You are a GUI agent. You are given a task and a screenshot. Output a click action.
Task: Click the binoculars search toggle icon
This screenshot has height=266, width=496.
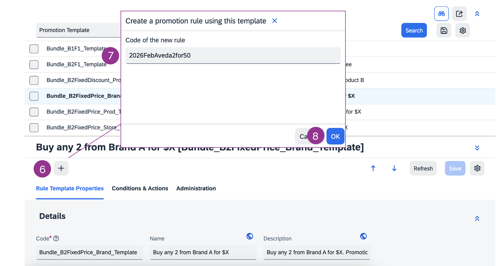point(441,14)
